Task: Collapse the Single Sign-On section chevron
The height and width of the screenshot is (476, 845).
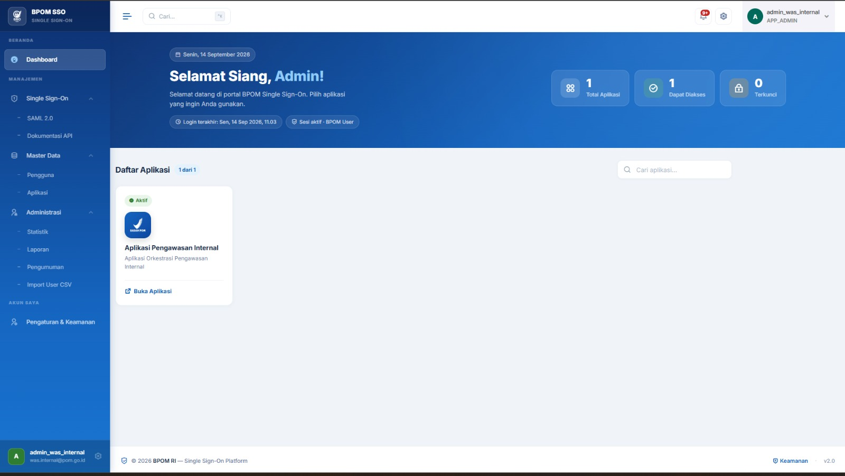Action: point(91,98)
